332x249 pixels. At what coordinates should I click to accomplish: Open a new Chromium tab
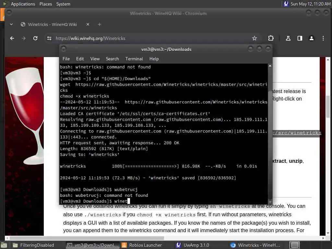pos(99,24)
